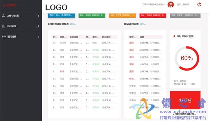Open the 培训列表 menu item
Image resolution: width=209 pixels, height=121 pixels.
click(21, 26)
